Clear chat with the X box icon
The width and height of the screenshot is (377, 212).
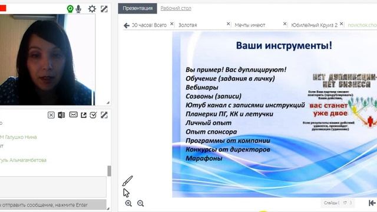click(x=51, y=115)
